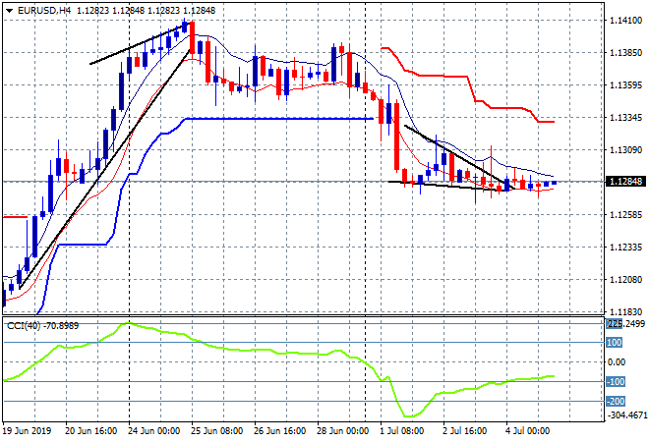
Task: Click the 1.14100 price axis label
Action: [625, 21]
